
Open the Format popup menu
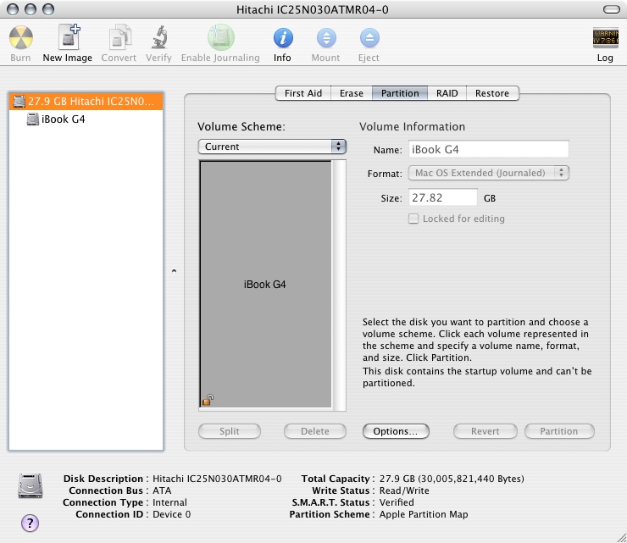[x=489, y=173]
